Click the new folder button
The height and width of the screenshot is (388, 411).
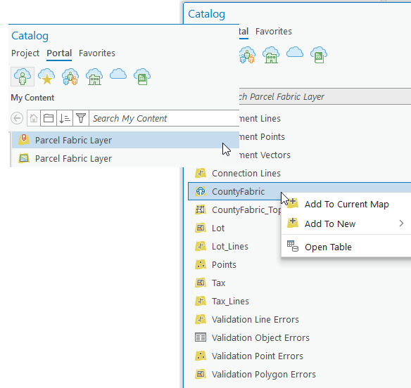[49, 118]
